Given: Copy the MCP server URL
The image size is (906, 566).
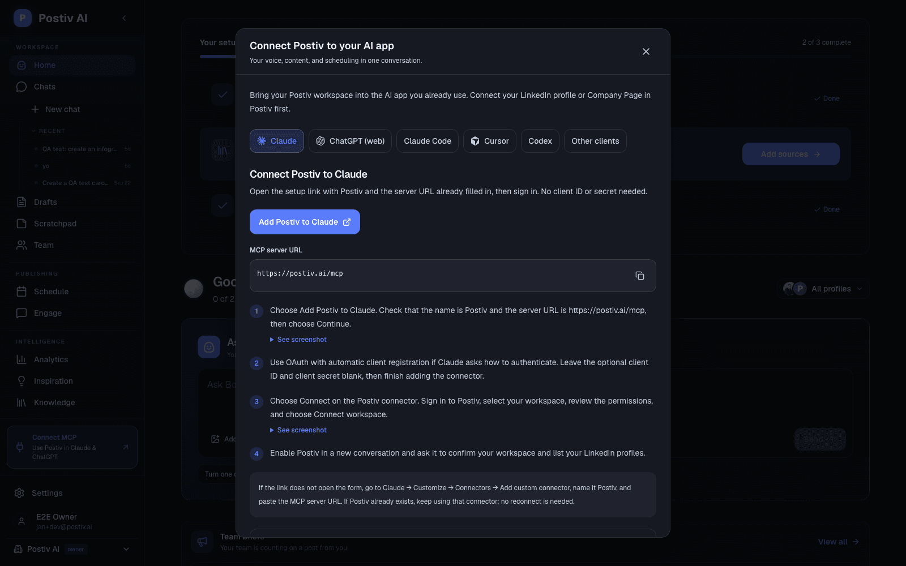Looking at the screenshot, I should click(x=640, y=276).
